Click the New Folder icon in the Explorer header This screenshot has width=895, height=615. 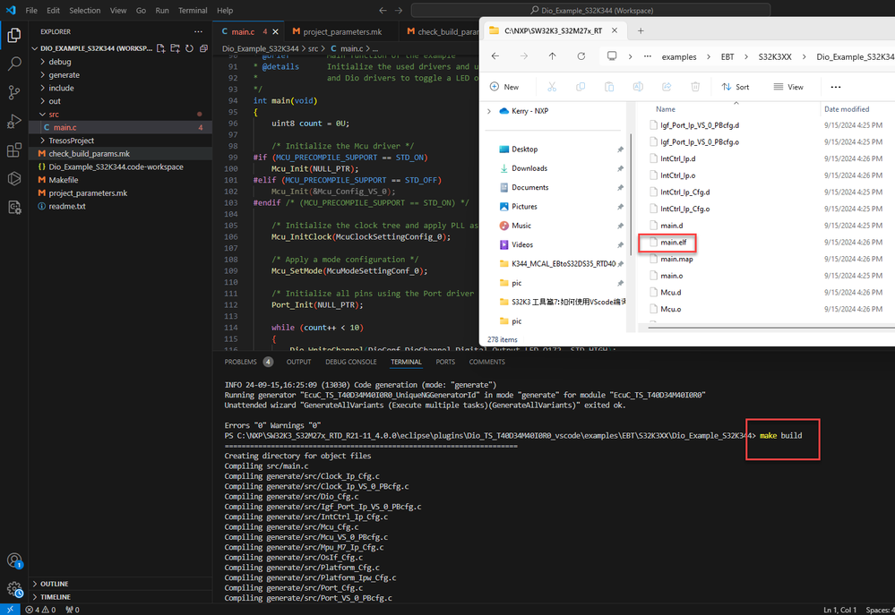pos(176,48)
